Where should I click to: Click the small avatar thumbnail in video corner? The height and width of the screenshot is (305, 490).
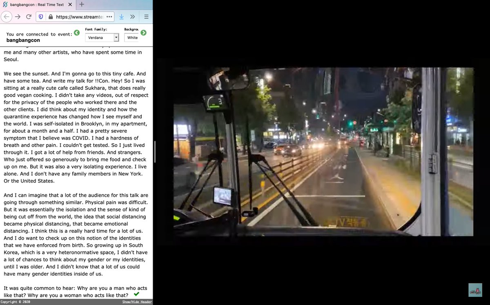(475, 289)
